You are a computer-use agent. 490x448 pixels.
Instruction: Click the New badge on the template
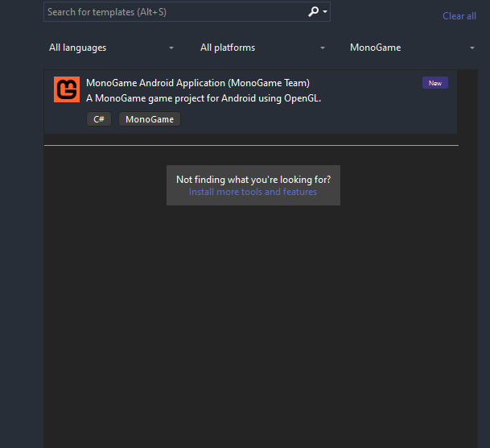[x=435, y=83]
